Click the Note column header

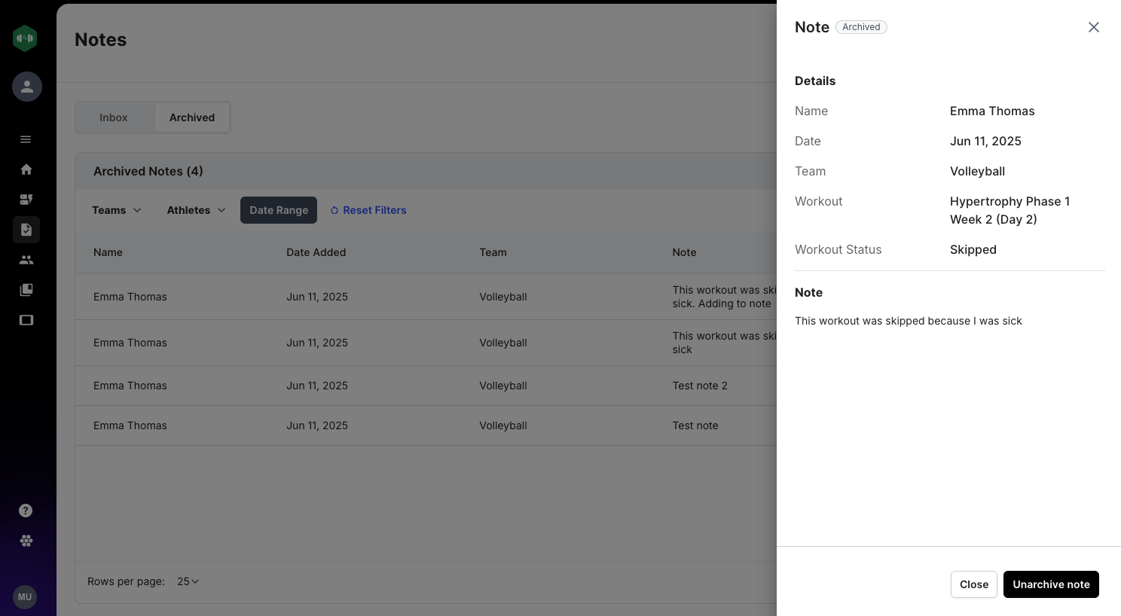click(684, 252)
